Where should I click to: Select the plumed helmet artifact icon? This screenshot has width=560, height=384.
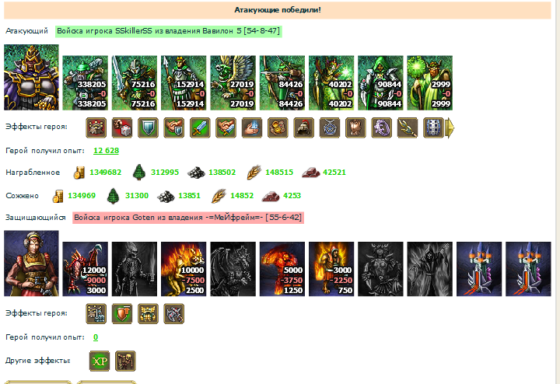tap(303, 127)
